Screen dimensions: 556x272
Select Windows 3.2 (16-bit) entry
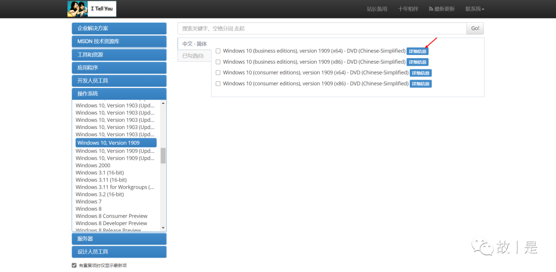coord(100,194)
